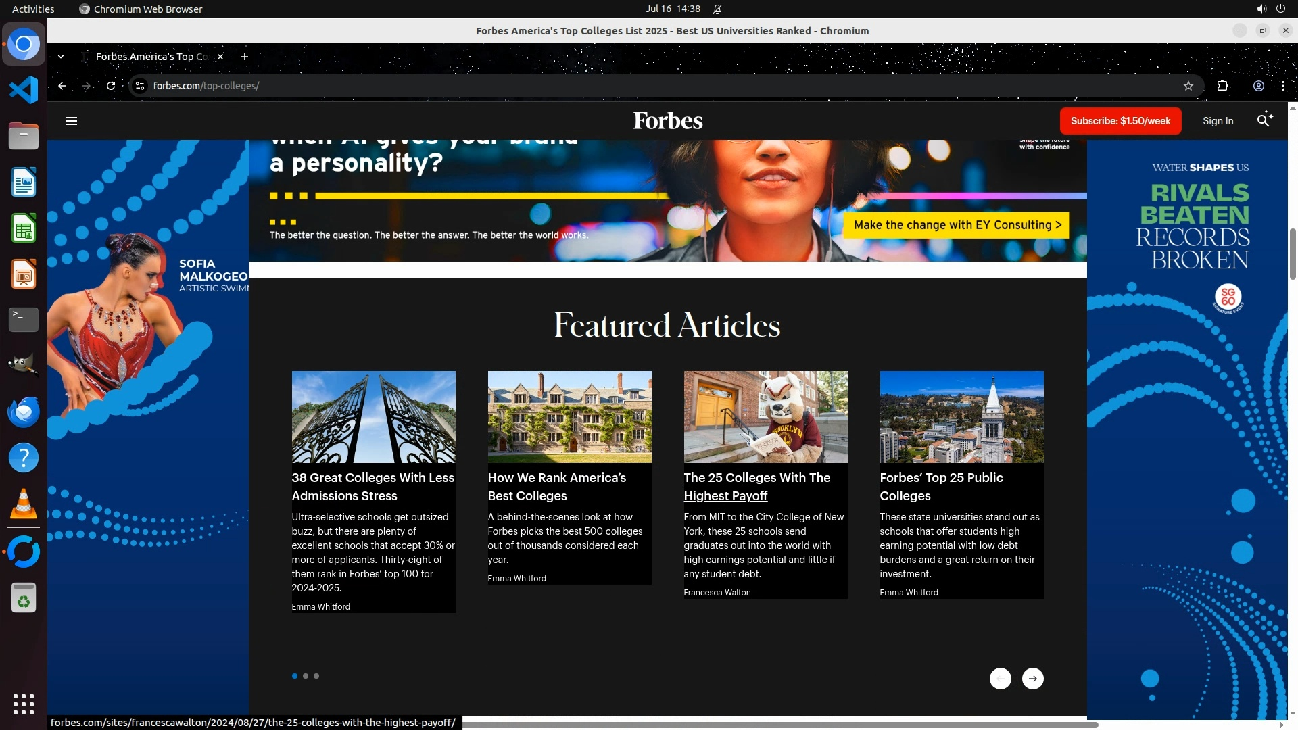Viewport: 1298px width, 730px height.
Task: Reload the page
Action: click(111, 86)
